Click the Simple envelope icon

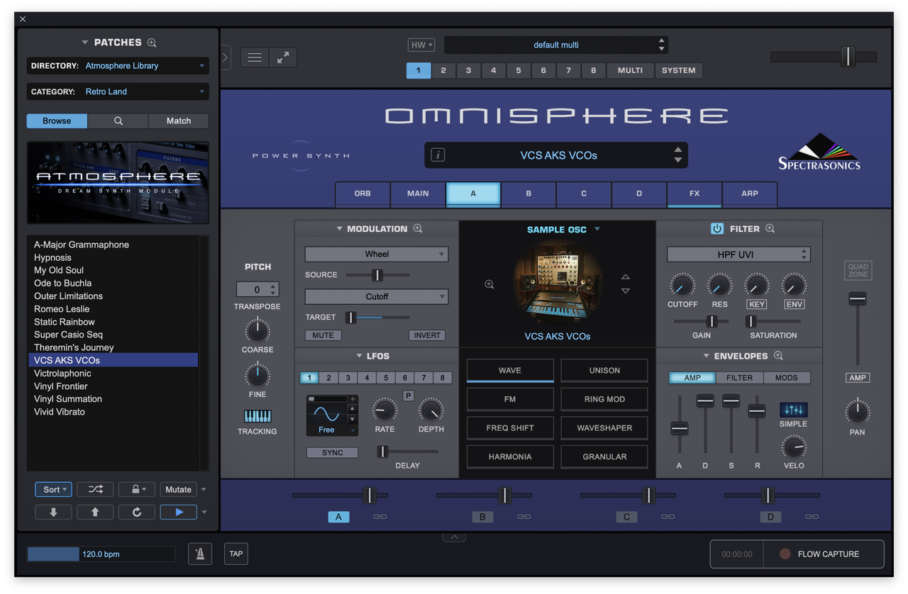pos(793,410)
